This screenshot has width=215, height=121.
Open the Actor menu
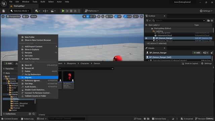coord(59,2)
